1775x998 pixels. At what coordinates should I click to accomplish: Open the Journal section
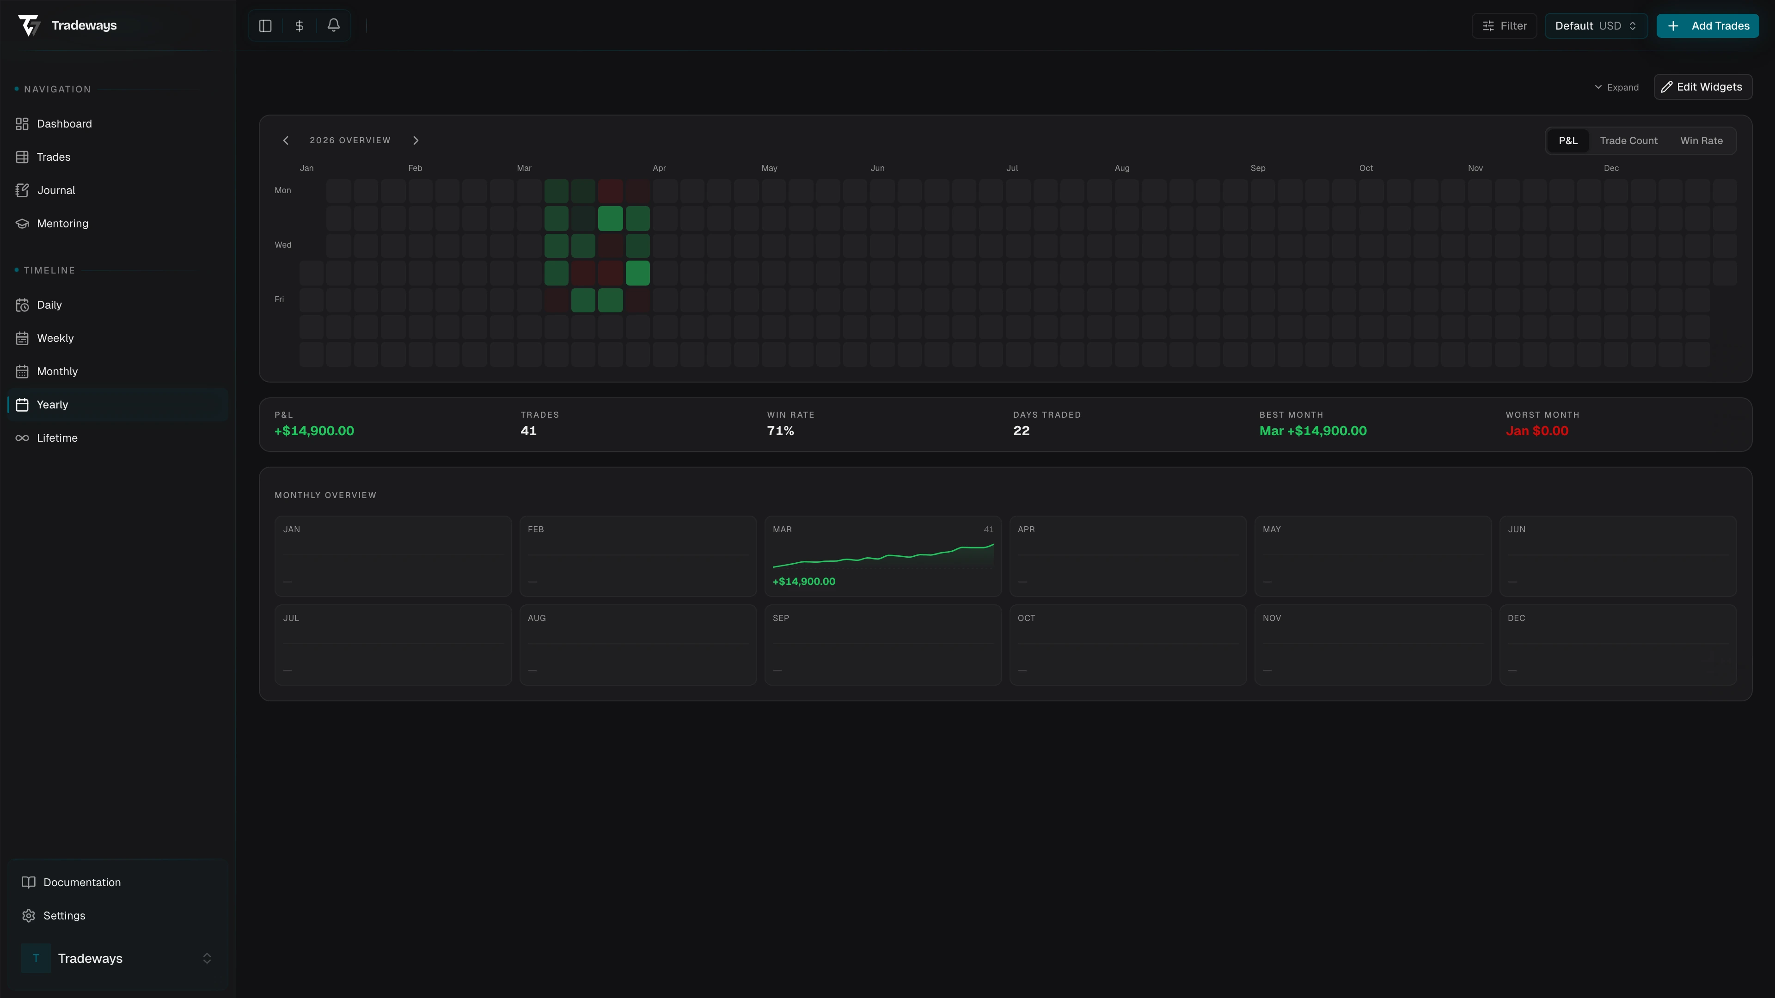point(56,190)
